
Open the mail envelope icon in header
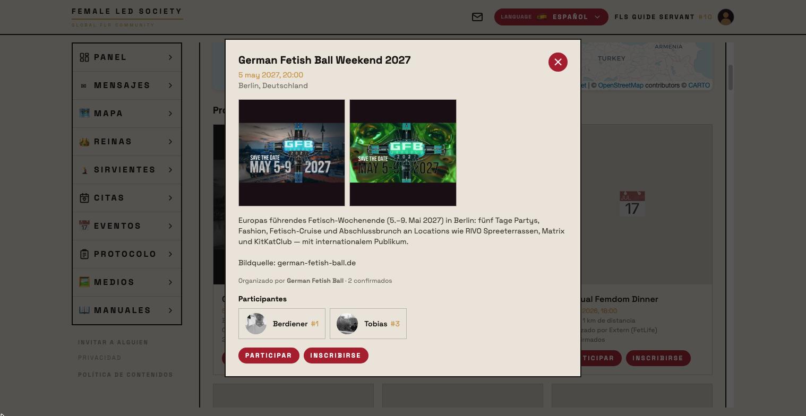pos(477,17)
